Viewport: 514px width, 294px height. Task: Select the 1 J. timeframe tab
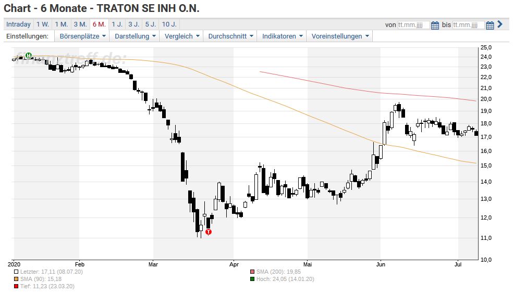[x=117, y=24]
